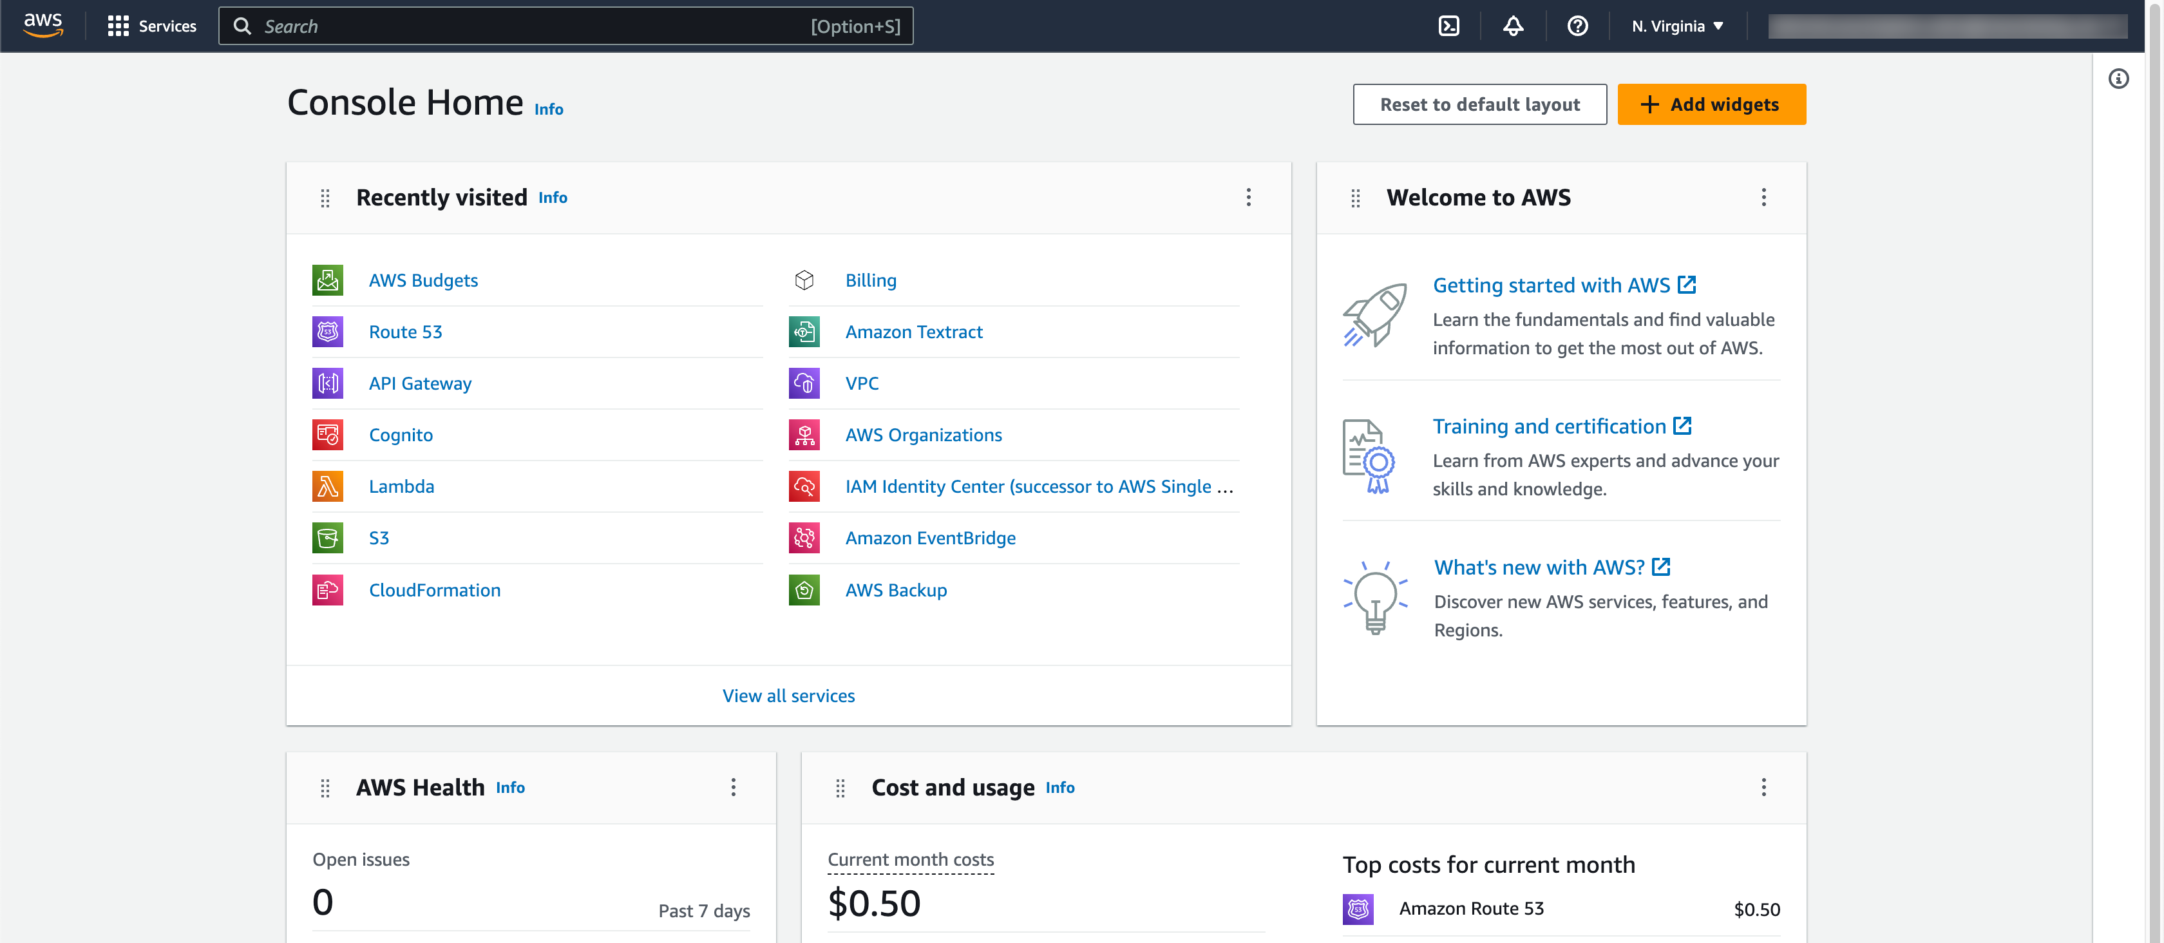Click the AWS Backup icon
Screen dimensions: 2164x943
tap(804, 590)
